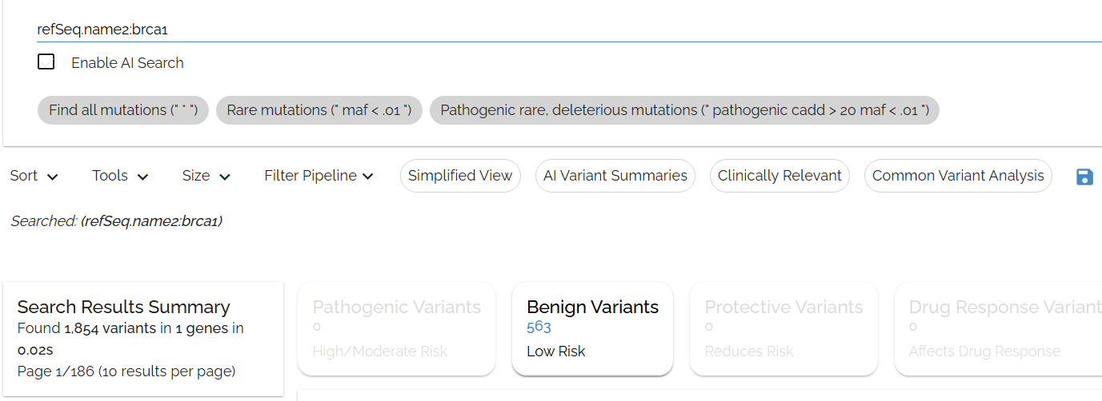
Task: Click the search query input field
Action: click(560, 30)
